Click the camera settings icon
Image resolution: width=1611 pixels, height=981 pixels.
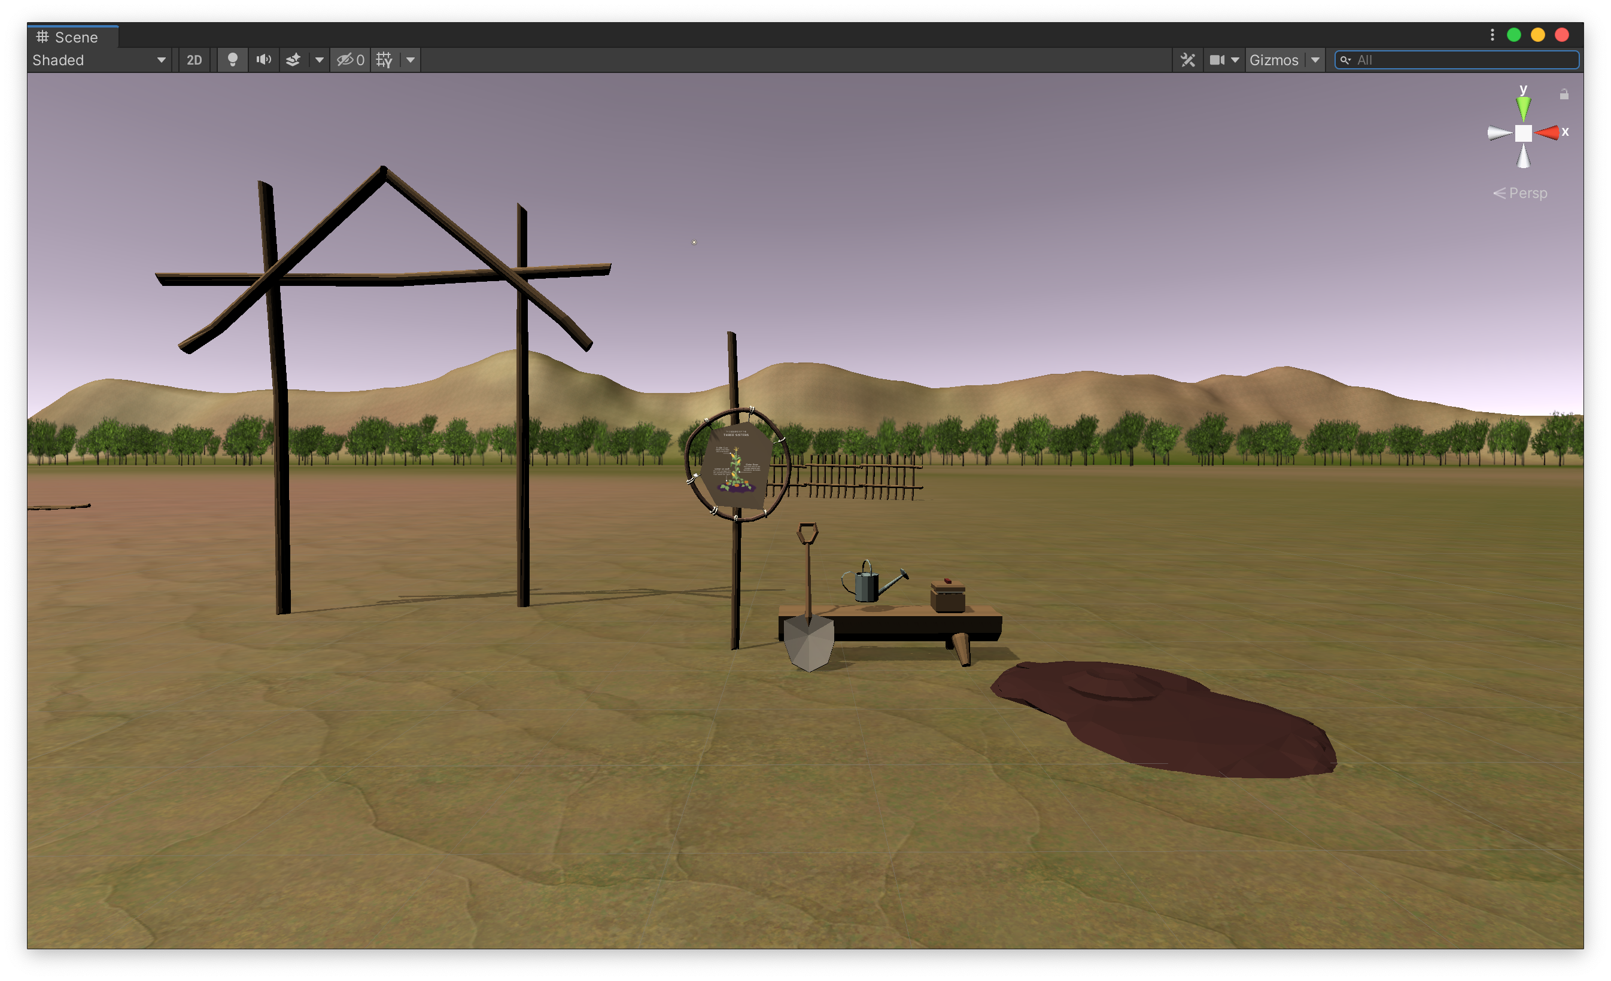point(1217,59)
